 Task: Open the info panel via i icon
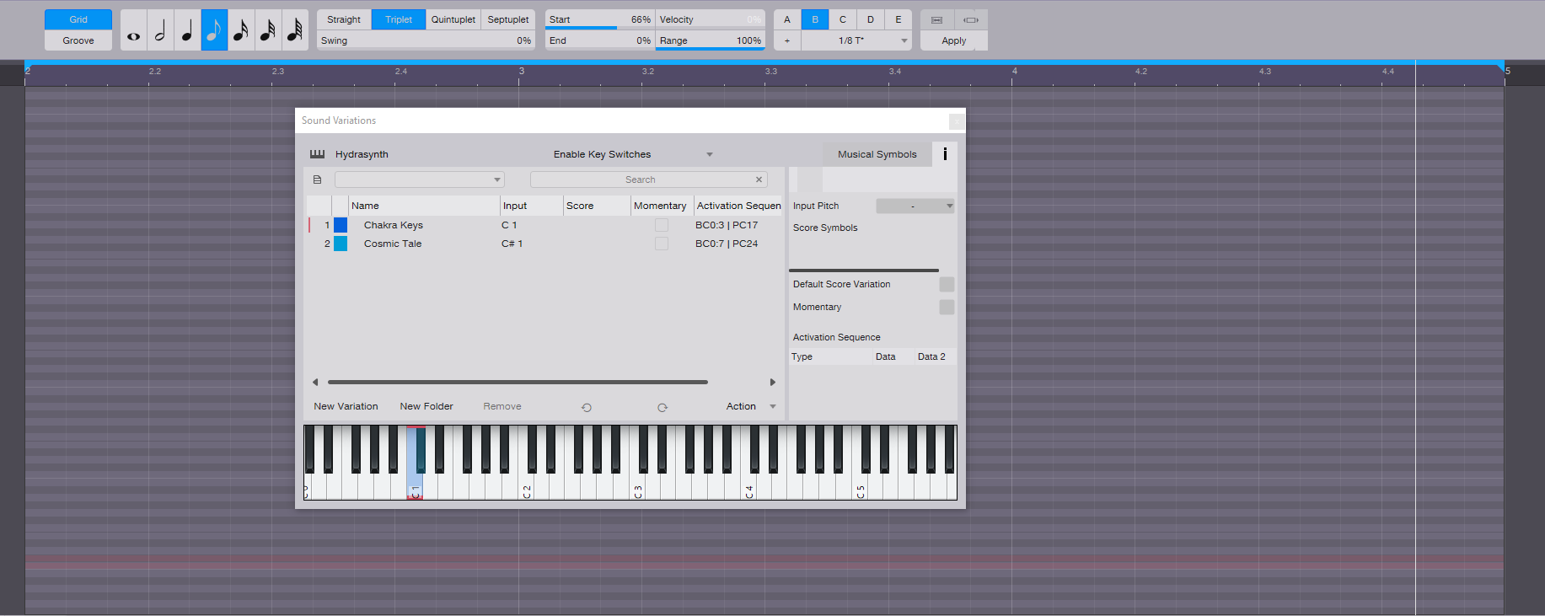tap(945, 154)
